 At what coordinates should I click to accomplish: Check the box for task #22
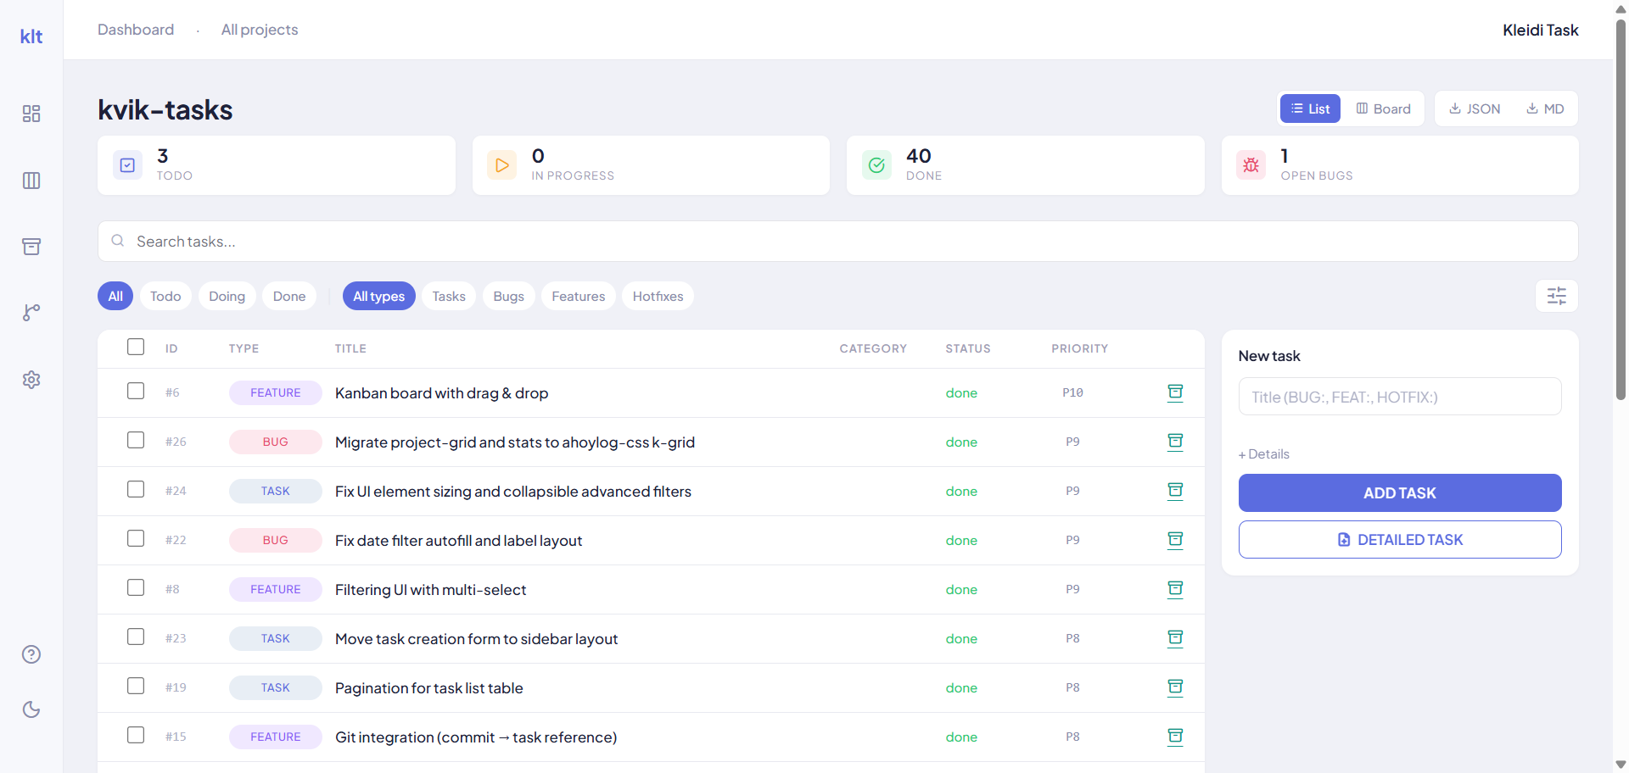point(136,538)
